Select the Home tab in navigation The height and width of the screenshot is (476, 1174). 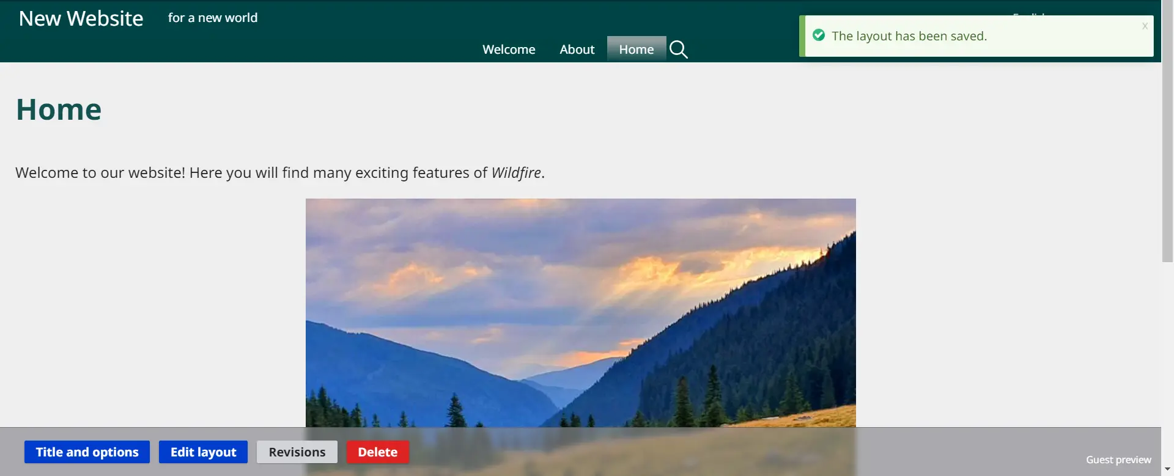click(x=636, y=49)
